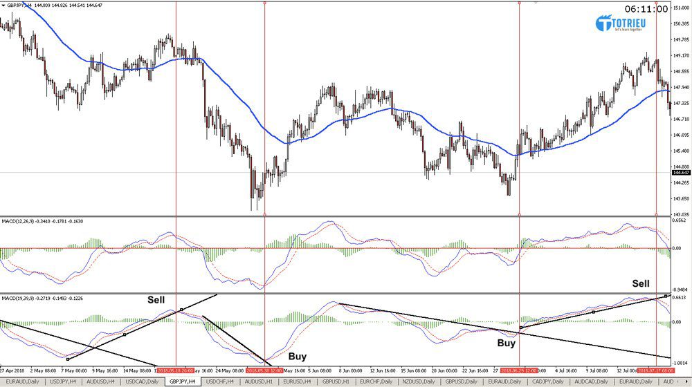Click the 2018.05.30 12:00 date marker

tap(264, 370)
